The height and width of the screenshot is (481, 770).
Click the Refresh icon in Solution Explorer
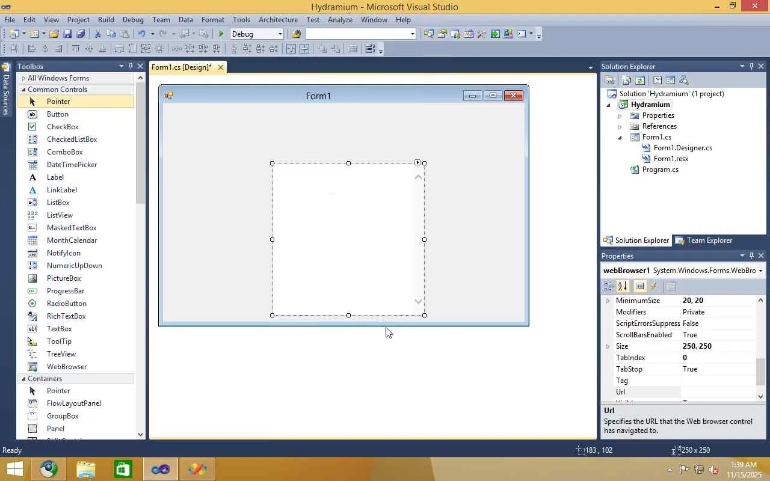640,80
